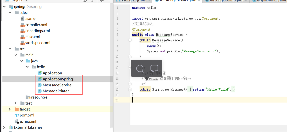Image resolution: width=287 pixels, height=132 pixels.
Task: Click the hello package icon
Action: (34, 67)
